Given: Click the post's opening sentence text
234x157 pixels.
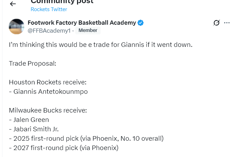Looking at the screenshot, I should click(100, 45).
